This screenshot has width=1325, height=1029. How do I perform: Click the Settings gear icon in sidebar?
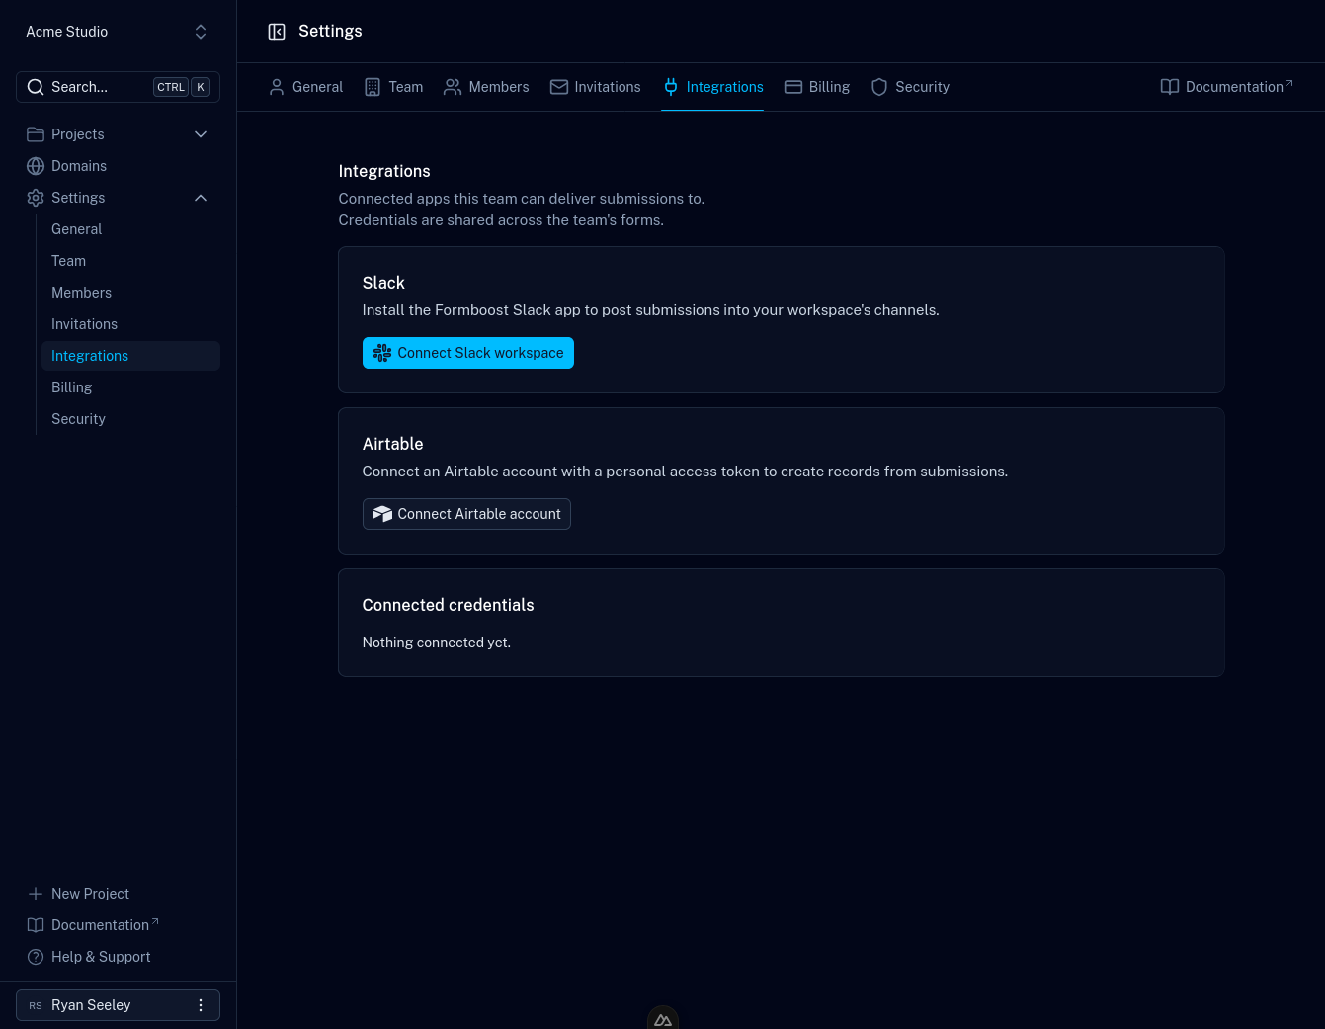coord(36,198)
